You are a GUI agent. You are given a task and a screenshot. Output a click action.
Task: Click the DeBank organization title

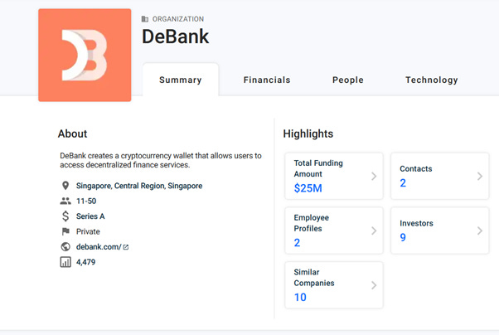176,36
